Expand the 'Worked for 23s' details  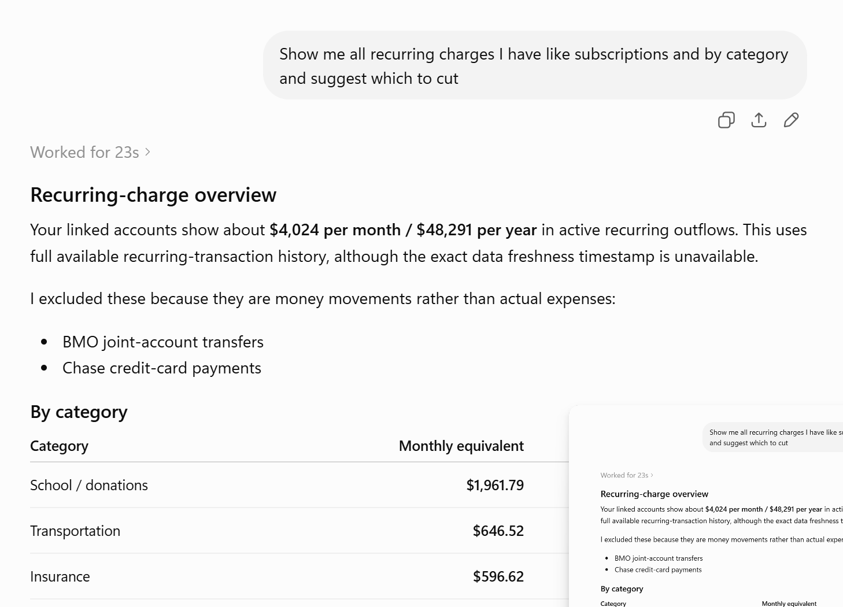[90, 152]
